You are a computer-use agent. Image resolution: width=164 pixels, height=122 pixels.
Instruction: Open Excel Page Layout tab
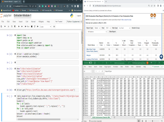[x=108, y=67]
